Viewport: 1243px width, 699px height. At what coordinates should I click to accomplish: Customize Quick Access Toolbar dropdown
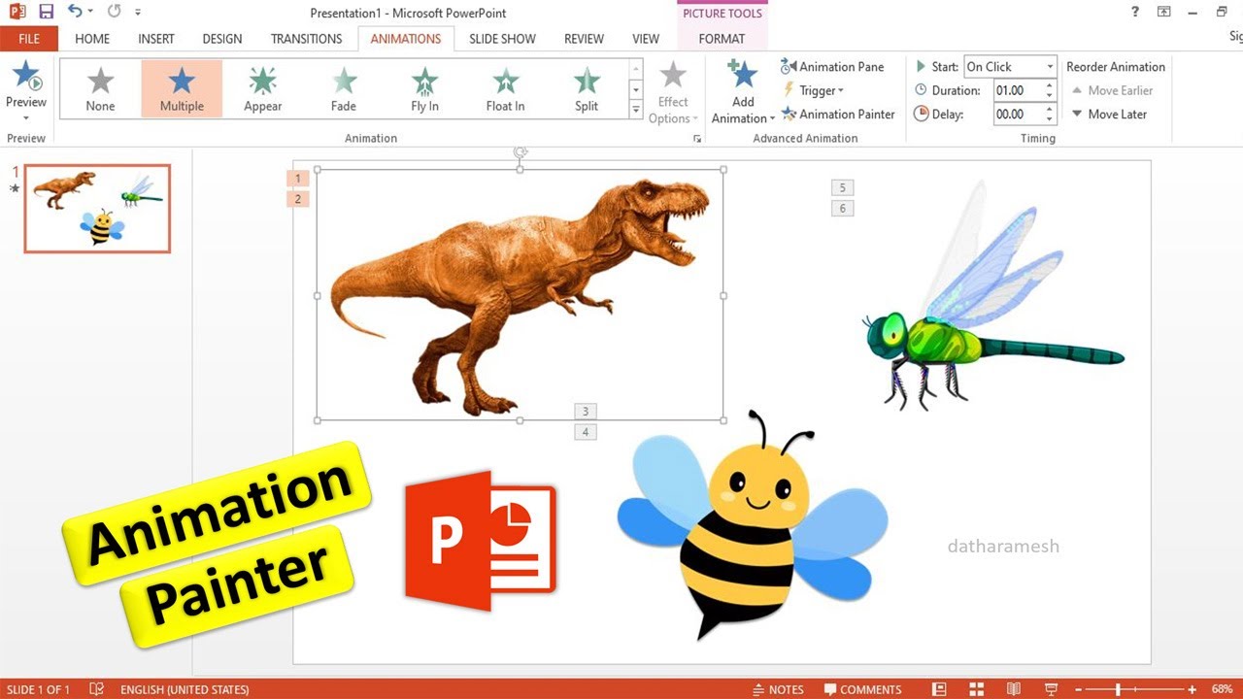(138, 13)
